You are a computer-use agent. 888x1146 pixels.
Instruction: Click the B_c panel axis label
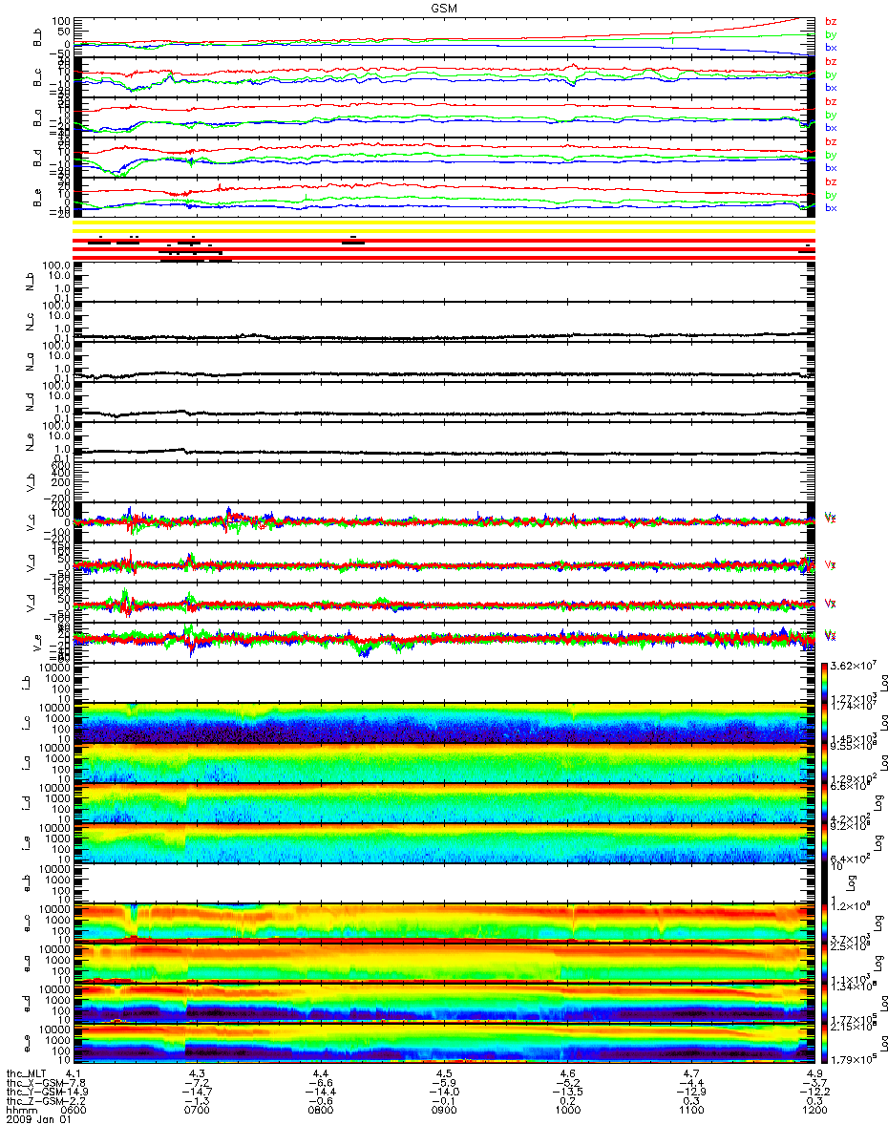pos(38,77)
